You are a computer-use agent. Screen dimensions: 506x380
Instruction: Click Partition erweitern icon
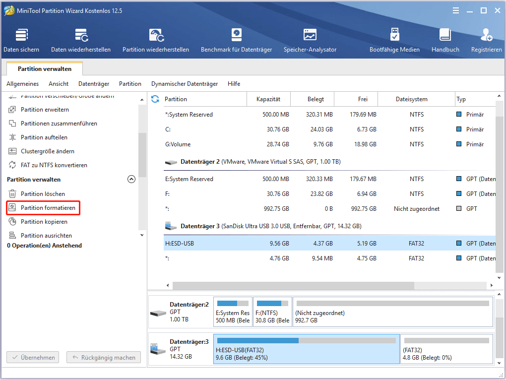(12, 110)
